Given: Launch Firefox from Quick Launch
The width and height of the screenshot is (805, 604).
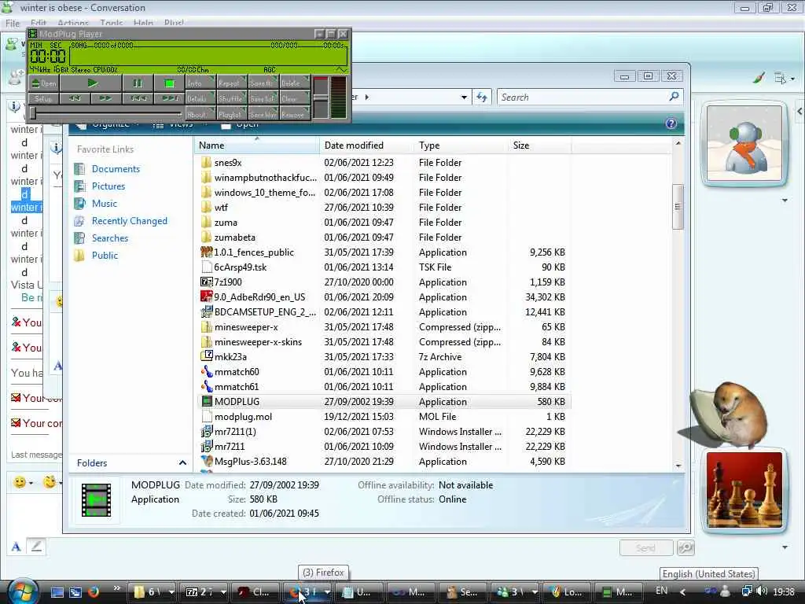Looking at the screenshot, I should coord(94,592).
